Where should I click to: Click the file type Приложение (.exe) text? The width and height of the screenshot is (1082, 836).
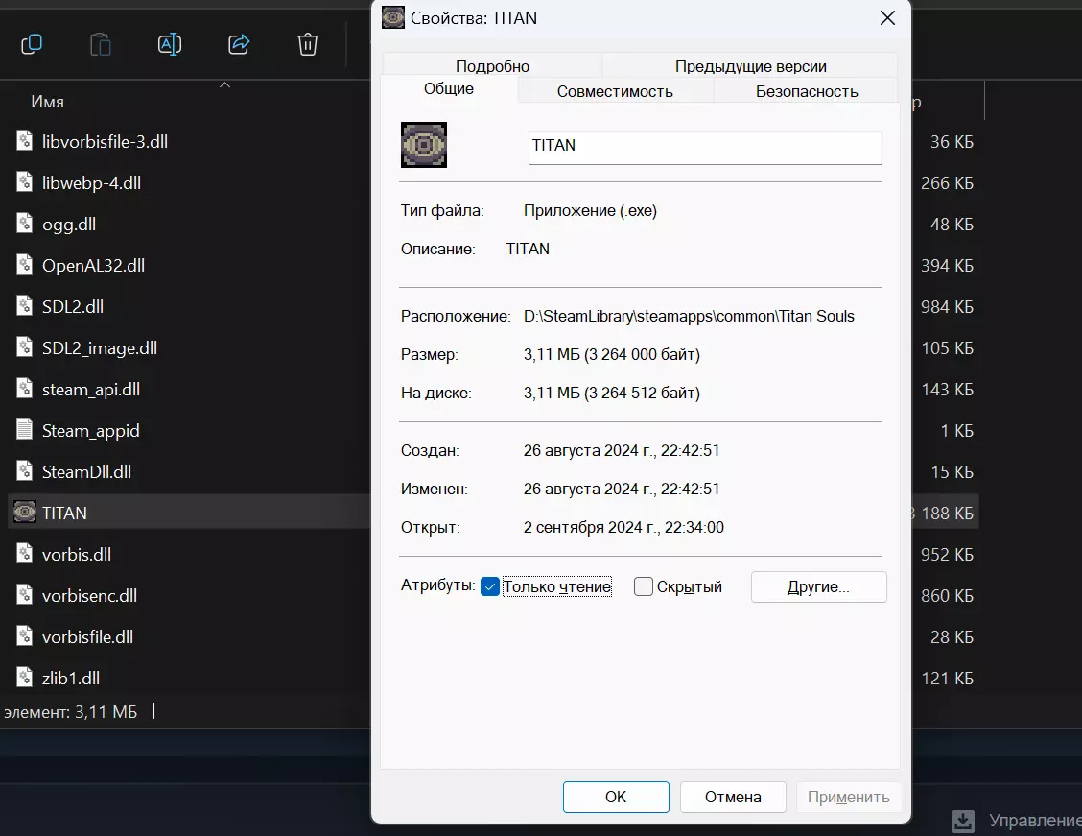click(x=590, y=210)
